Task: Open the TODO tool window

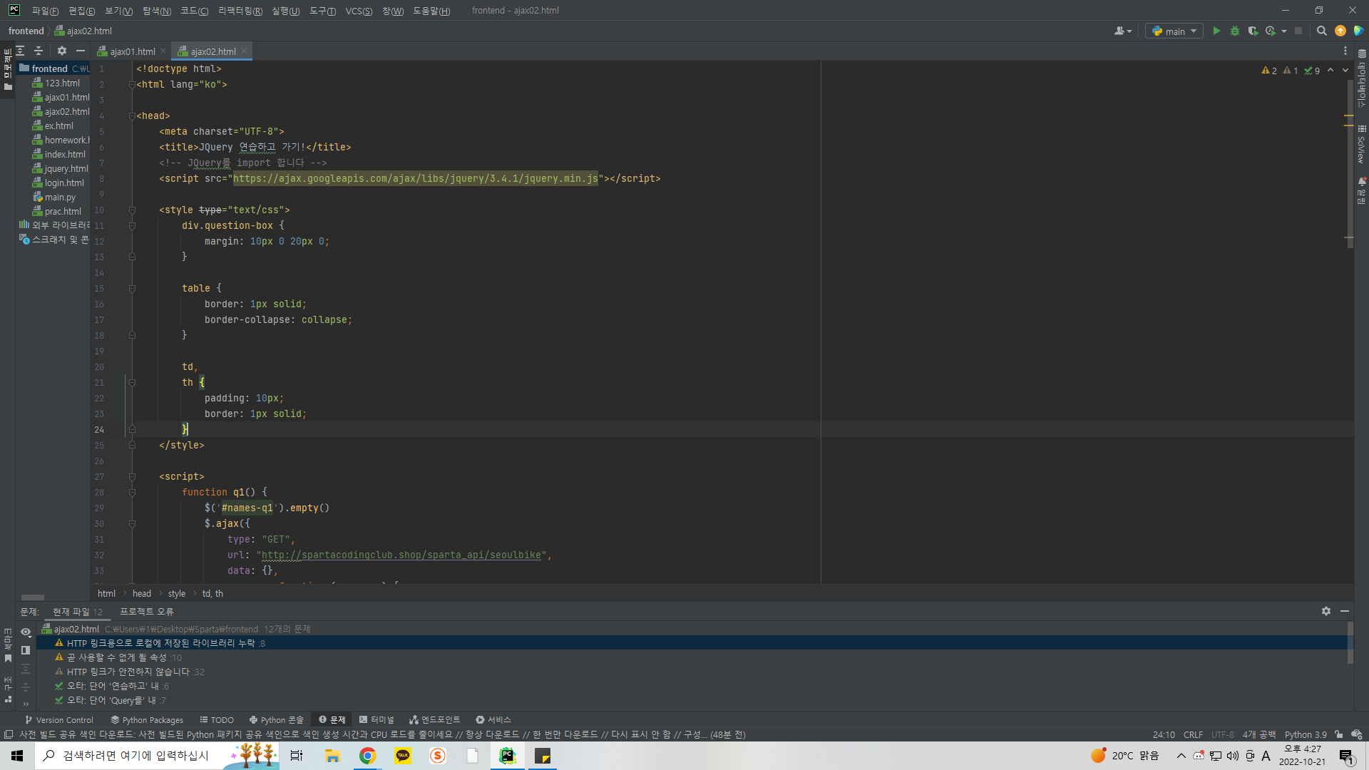Action: 217,720
